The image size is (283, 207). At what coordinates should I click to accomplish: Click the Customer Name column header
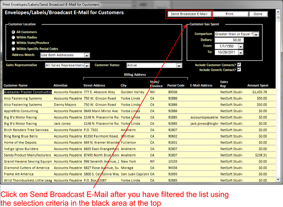tap(16, 85)
